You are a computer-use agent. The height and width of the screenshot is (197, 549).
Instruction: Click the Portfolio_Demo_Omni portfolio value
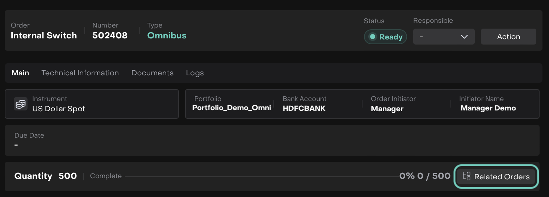click(231, 108)
